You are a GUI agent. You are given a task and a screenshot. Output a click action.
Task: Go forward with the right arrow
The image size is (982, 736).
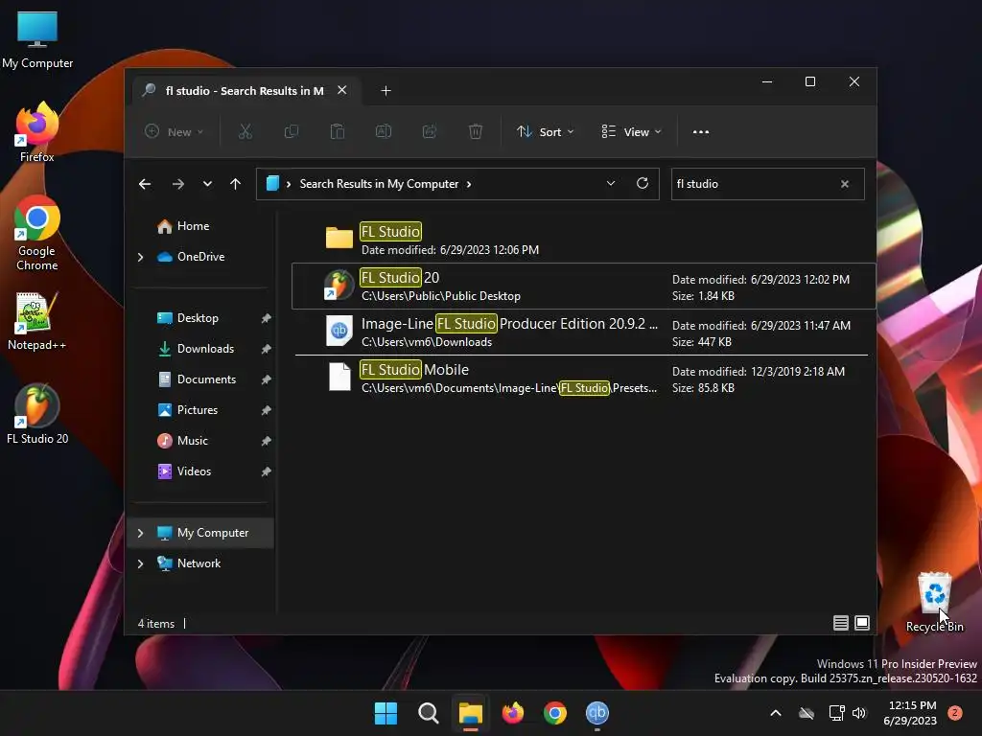tap(177, 184)
